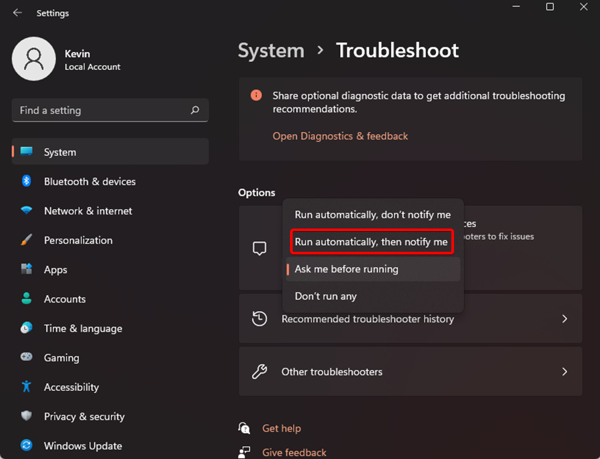The height and width of the screenshot is (459, 600).
Task: Select Run automatically, don't notify me
Action: 373,215
